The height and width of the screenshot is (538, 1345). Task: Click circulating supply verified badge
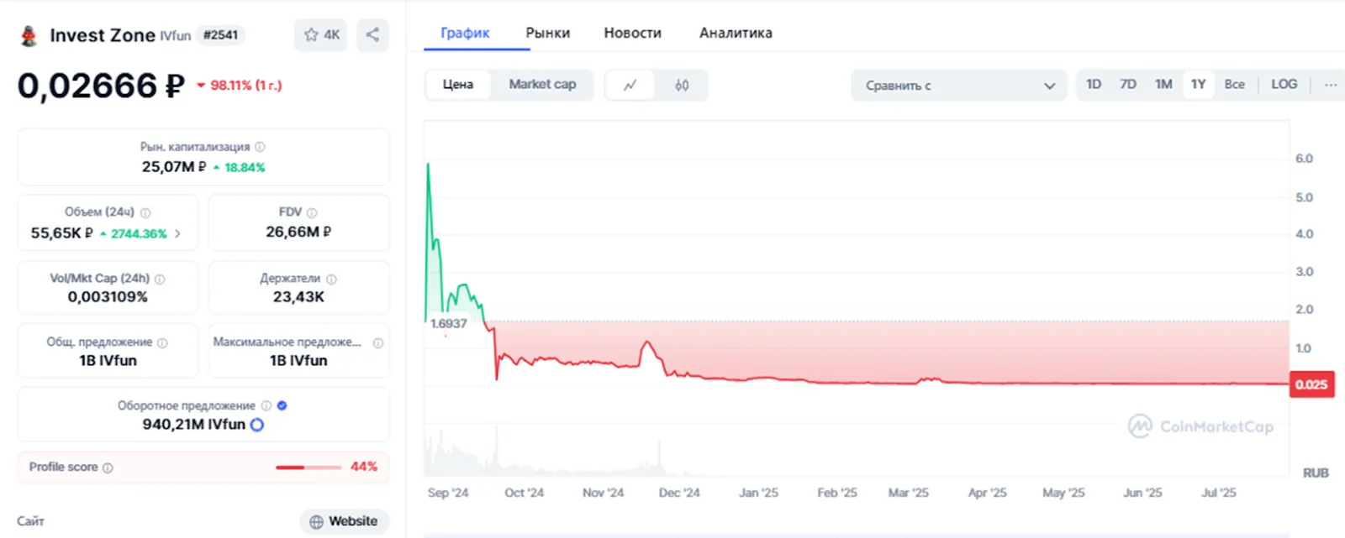pyautogui.click(x=282, y=405)
